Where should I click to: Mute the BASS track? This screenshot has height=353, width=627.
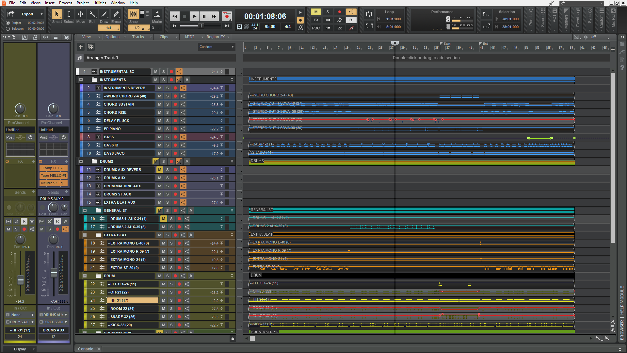(x=160, y=137)
